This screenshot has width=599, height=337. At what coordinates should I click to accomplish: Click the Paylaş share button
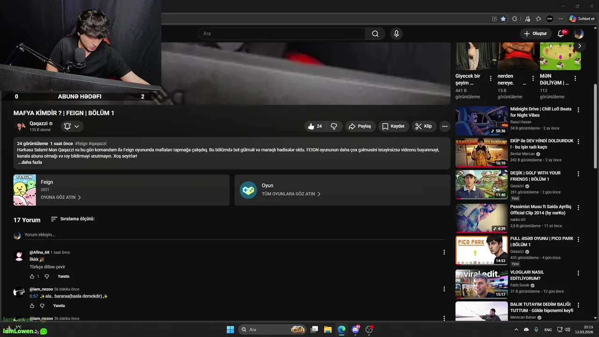click(360, 126)
